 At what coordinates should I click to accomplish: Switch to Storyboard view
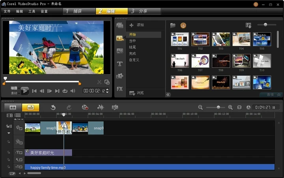pyautogui.click(x=13, y=107)
